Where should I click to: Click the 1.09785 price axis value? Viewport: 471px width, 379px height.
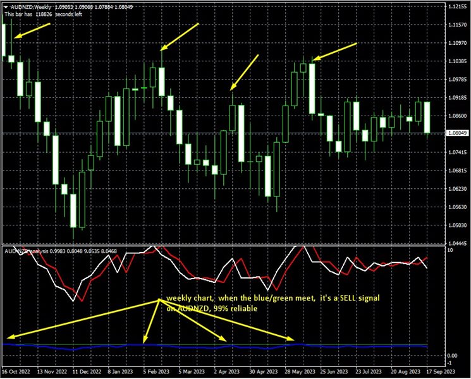457,79
